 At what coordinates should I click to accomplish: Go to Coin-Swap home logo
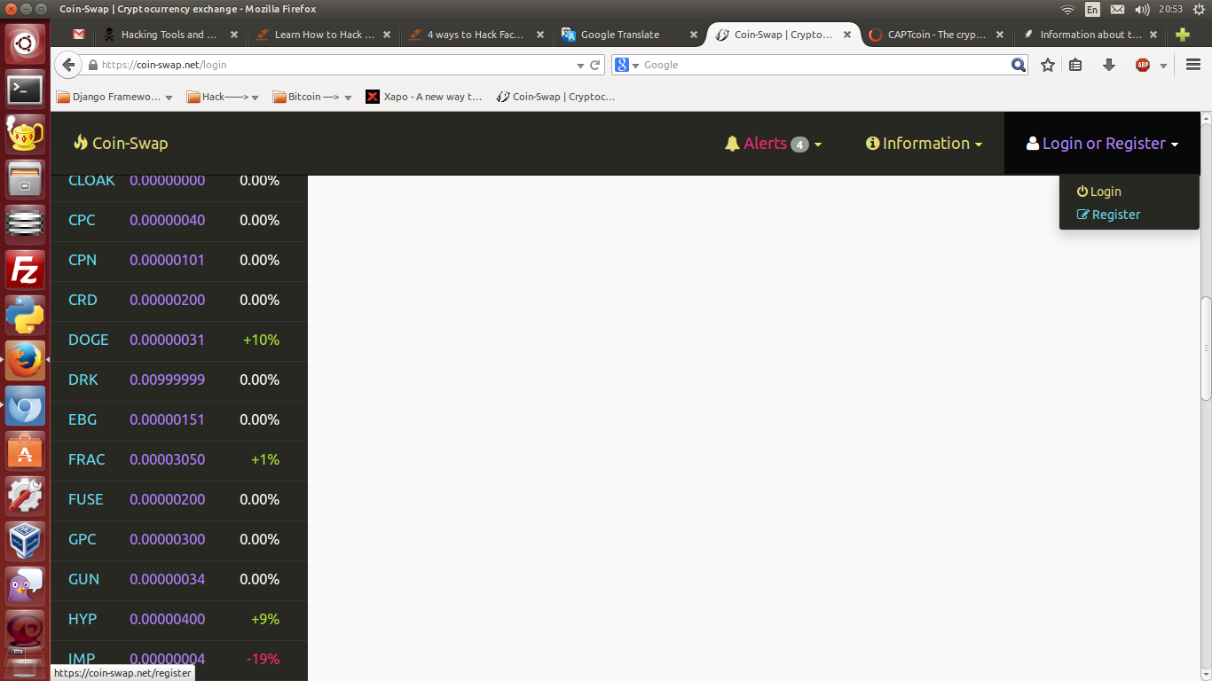(x=121, y=144)
